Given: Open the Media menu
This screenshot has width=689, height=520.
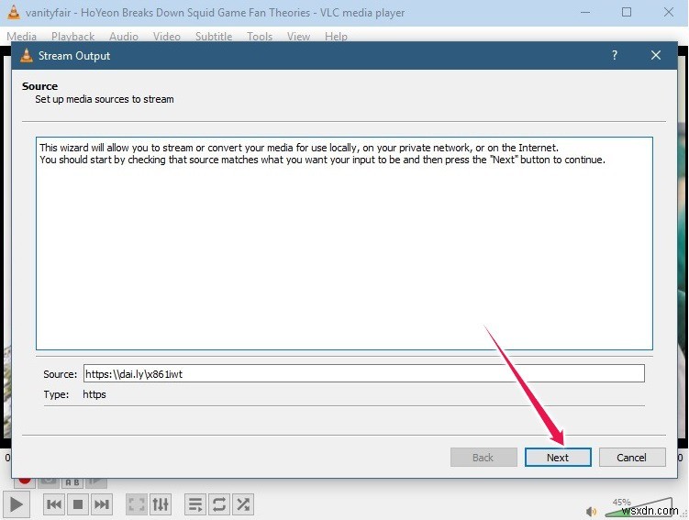Looking at the screenshot, I should (x=21, y=36).
